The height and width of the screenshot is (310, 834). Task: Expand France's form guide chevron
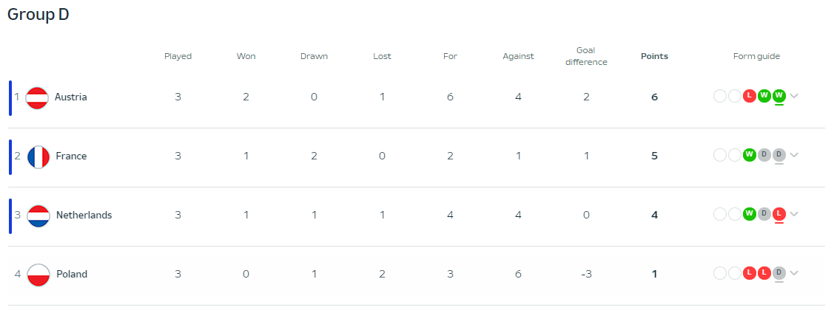(x=794, y=155)
